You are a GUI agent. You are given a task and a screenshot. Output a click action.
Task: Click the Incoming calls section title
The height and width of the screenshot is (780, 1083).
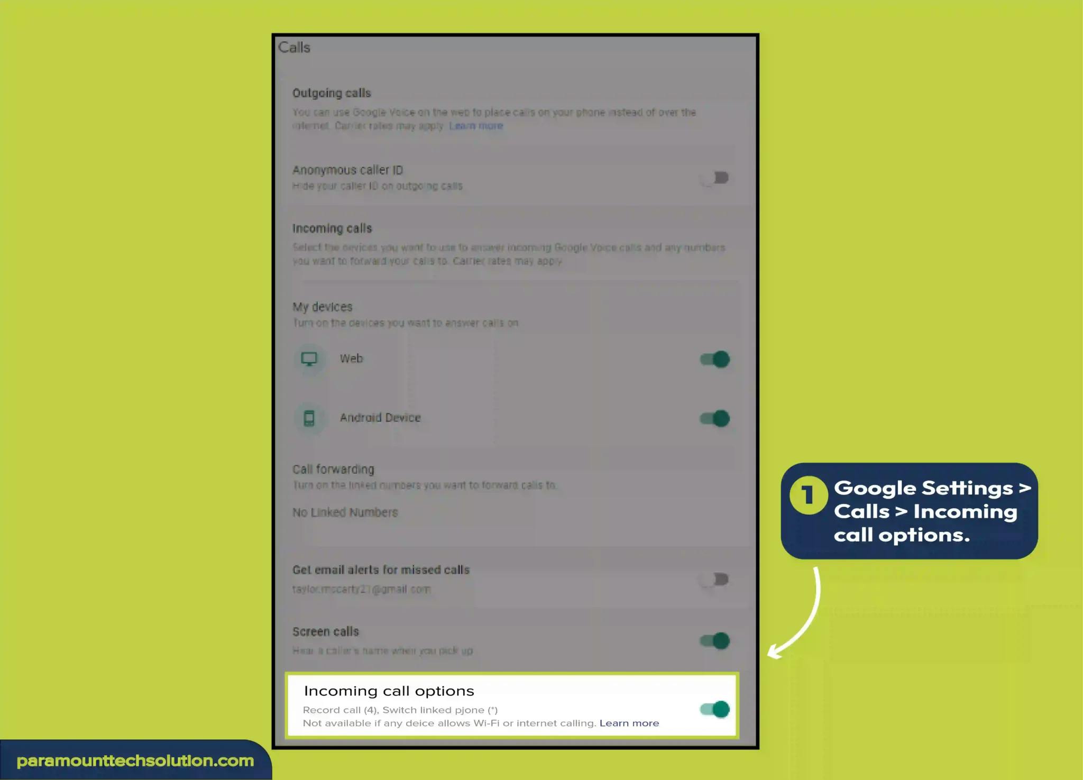[332, 228]
